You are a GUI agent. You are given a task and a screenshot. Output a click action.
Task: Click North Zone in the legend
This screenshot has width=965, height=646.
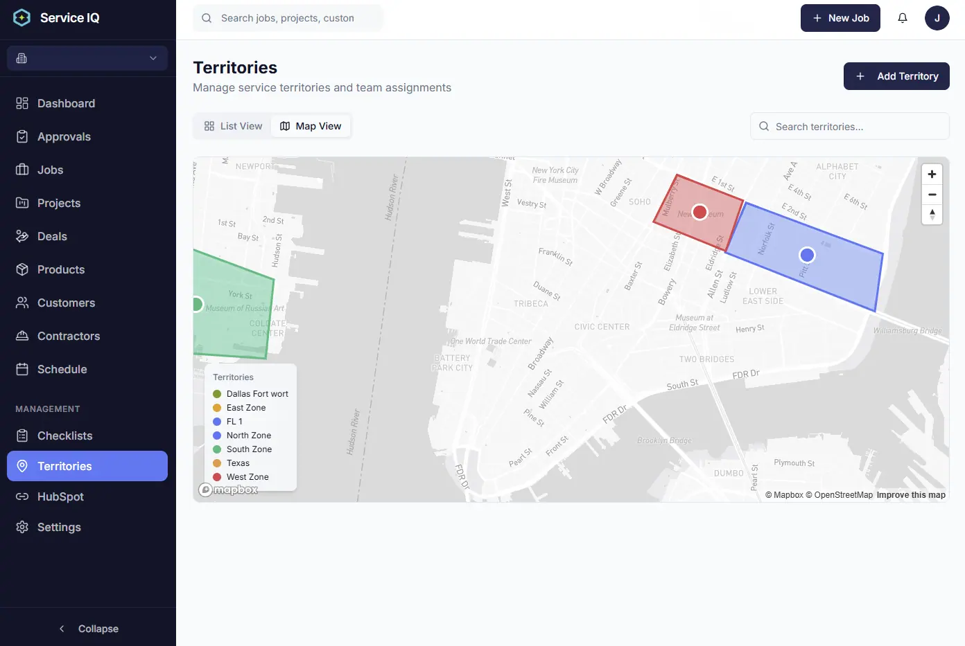[x=249, y=436]
